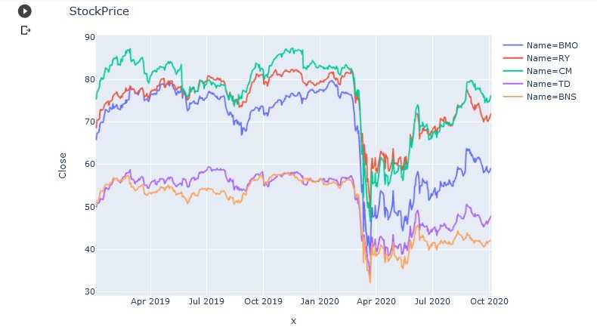Click the red RY legend line swatch

512,58
